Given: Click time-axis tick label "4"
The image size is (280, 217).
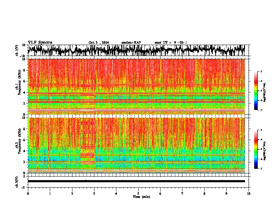Looking at the screenshot, I should [x=116, y=194].
